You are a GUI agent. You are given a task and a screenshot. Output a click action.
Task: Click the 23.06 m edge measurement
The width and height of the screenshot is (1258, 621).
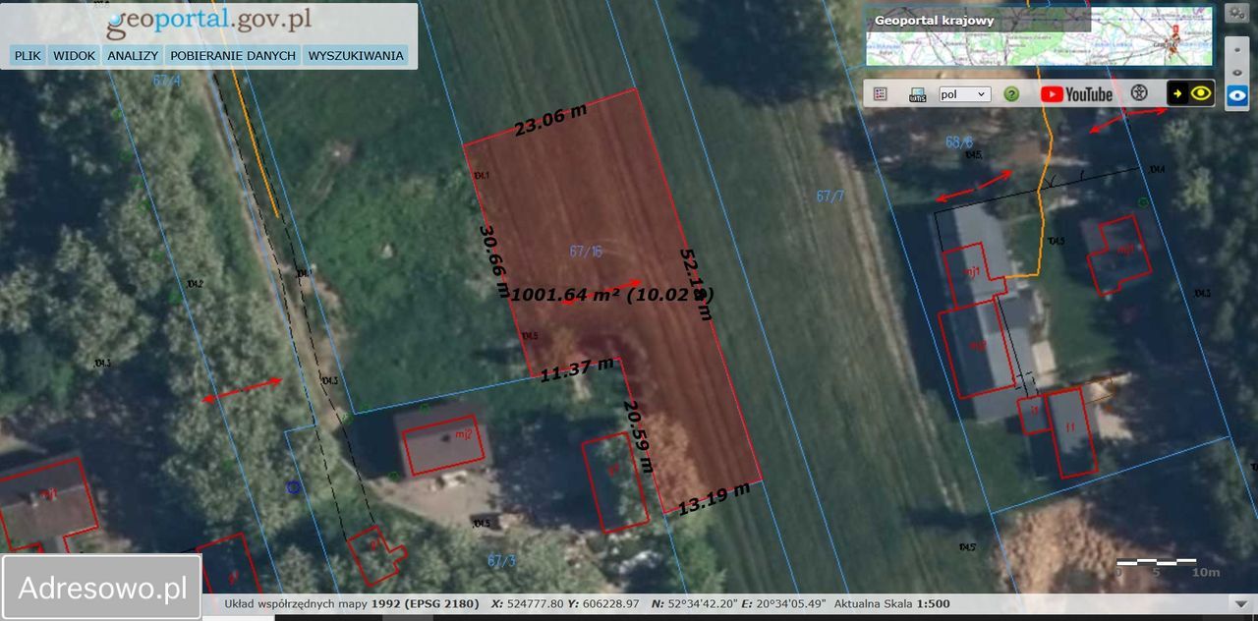coord(551,120)
